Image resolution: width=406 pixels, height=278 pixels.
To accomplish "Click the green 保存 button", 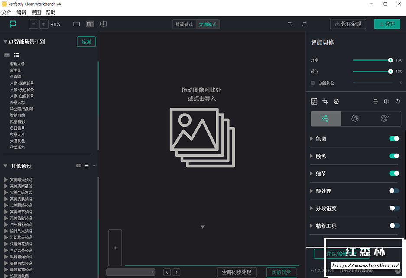I will click(x=387, y=24).
